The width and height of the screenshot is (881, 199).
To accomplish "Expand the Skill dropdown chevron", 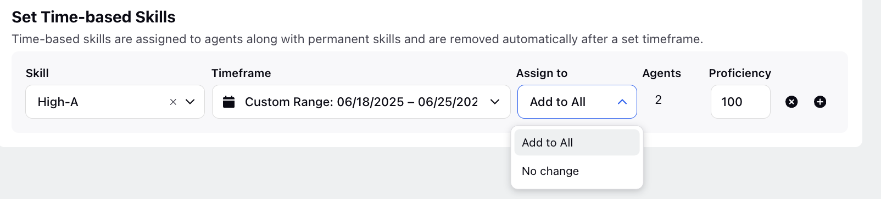I will click(x=190, y=102).
